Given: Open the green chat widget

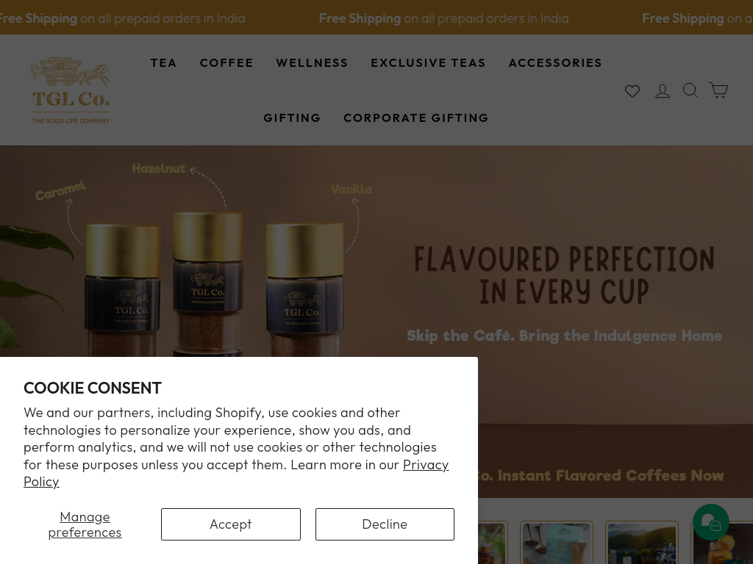Looking at the screenshot, I should click(711, 522).
